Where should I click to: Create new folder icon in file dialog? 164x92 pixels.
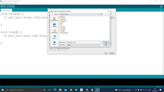point(99,14)
